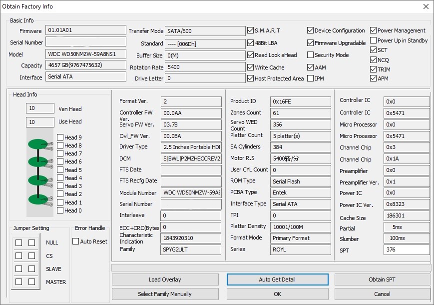Enable Auto Reset error handling
This screenshot has width=434, height=305.
pos(75,241)
